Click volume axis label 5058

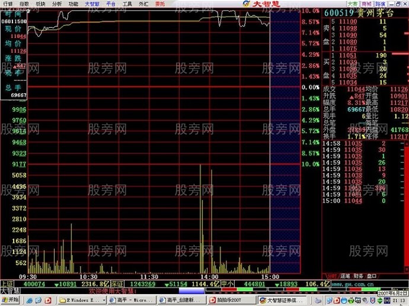pyautogui.click(x=20, y=175)
